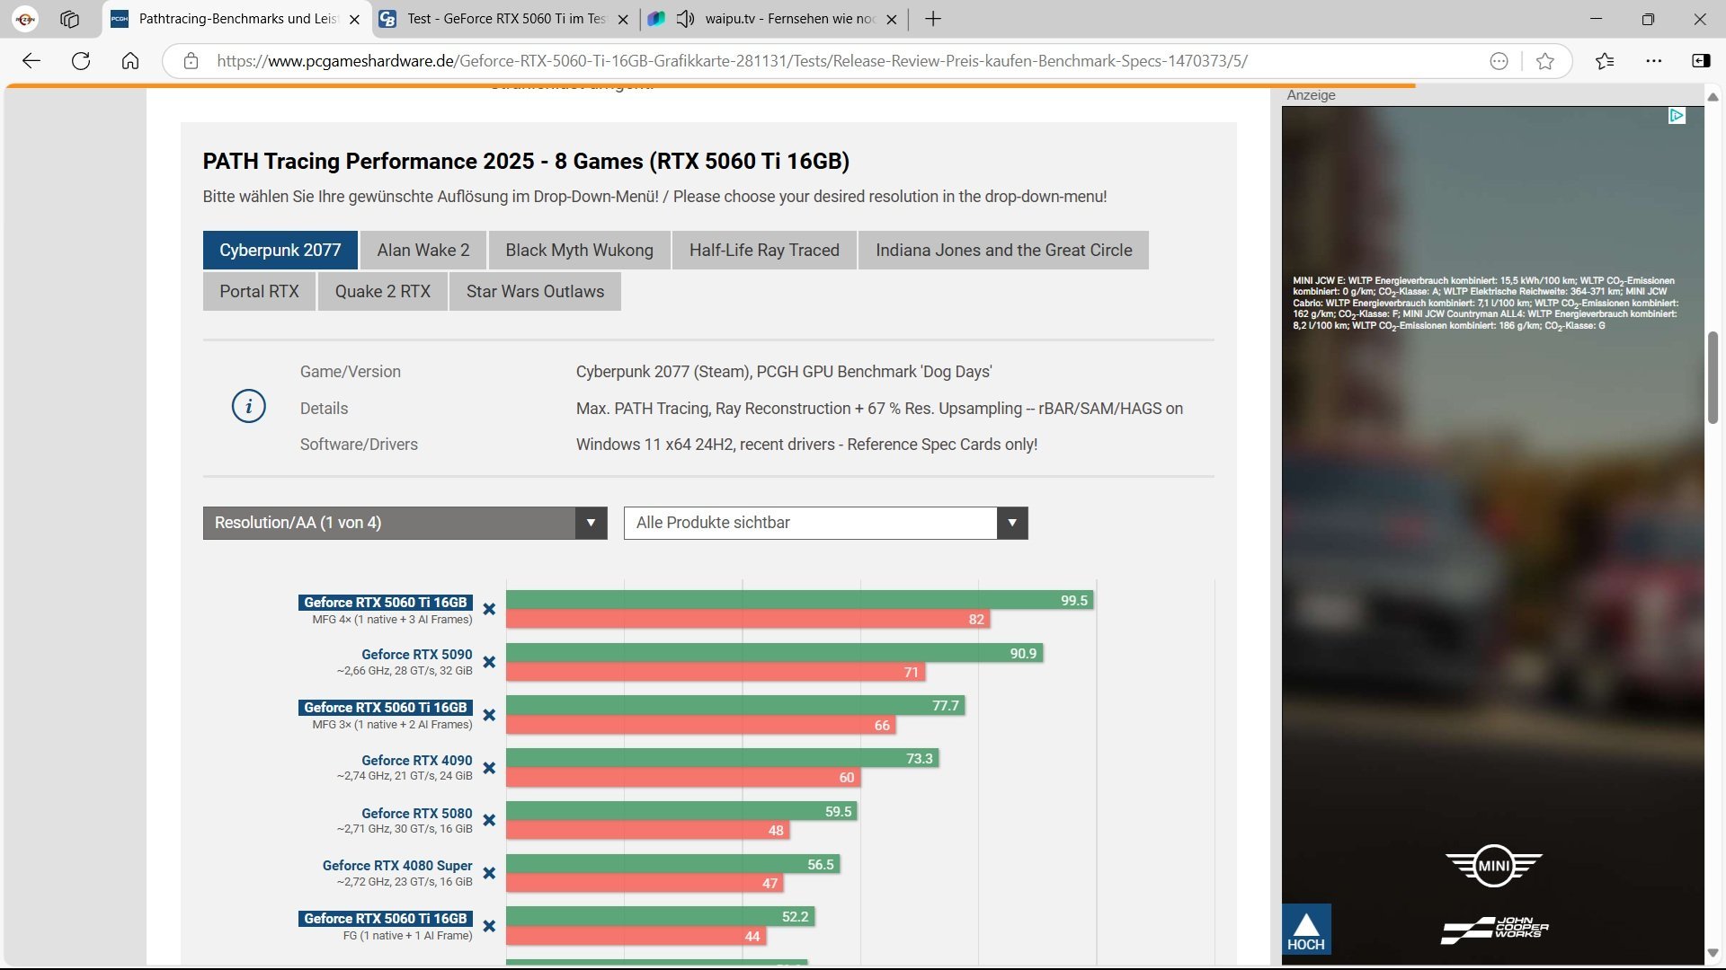
Task: Hide the Geforce RTX 4080 Super row
Action: coord(489,873)
